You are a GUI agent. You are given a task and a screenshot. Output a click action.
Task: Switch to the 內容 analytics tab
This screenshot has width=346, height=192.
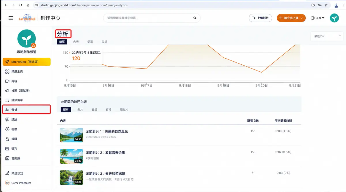tap(76, 42)
